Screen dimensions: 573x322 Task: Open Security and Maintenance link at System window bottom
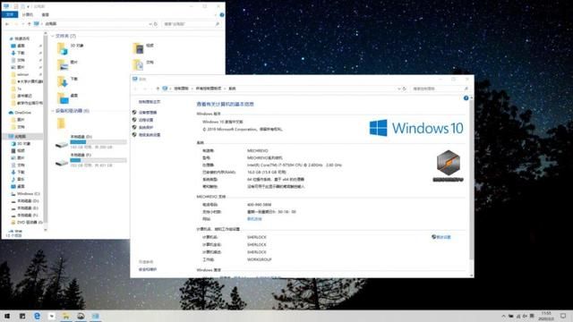[x=148, y=269]
